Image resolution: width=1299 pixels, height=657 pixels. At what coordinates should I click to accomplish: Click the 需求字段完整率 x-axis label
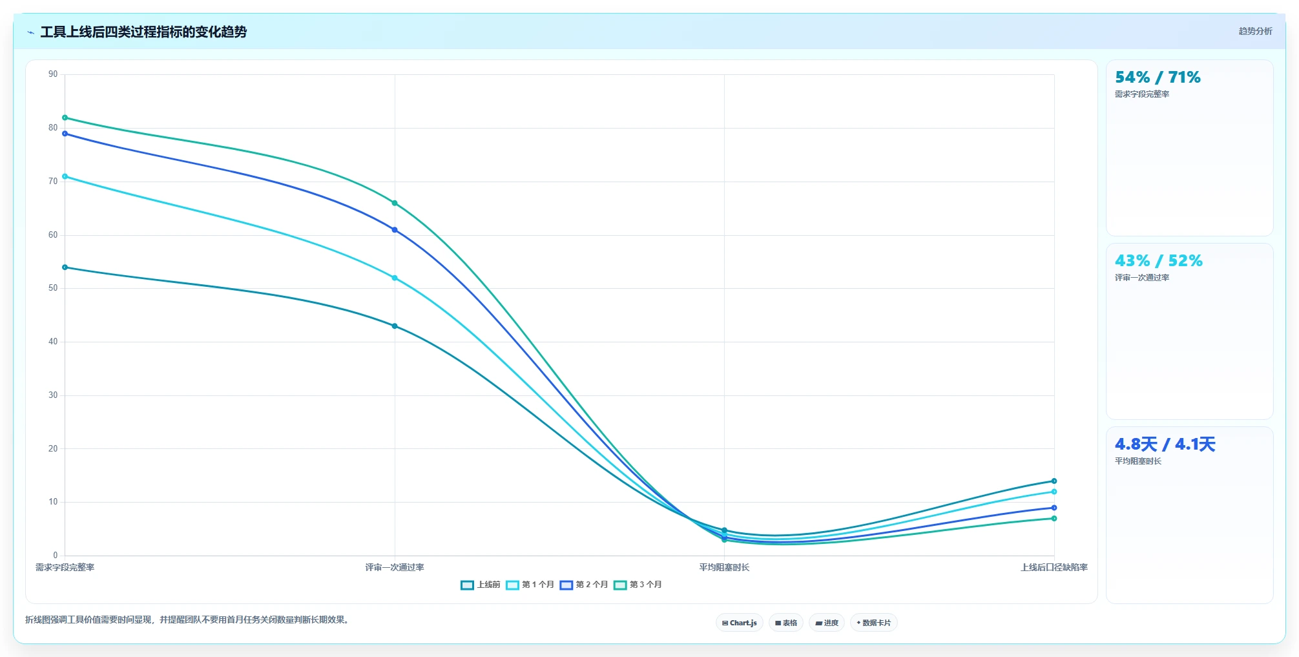click(65, 567)
